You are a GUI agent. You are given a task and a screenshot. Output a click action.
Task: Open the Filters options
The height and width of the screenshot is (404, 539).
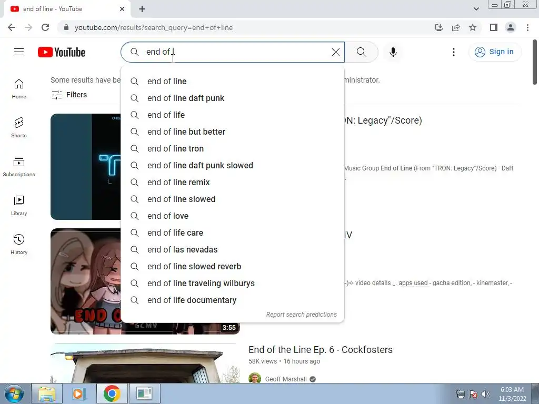(69, 95)
